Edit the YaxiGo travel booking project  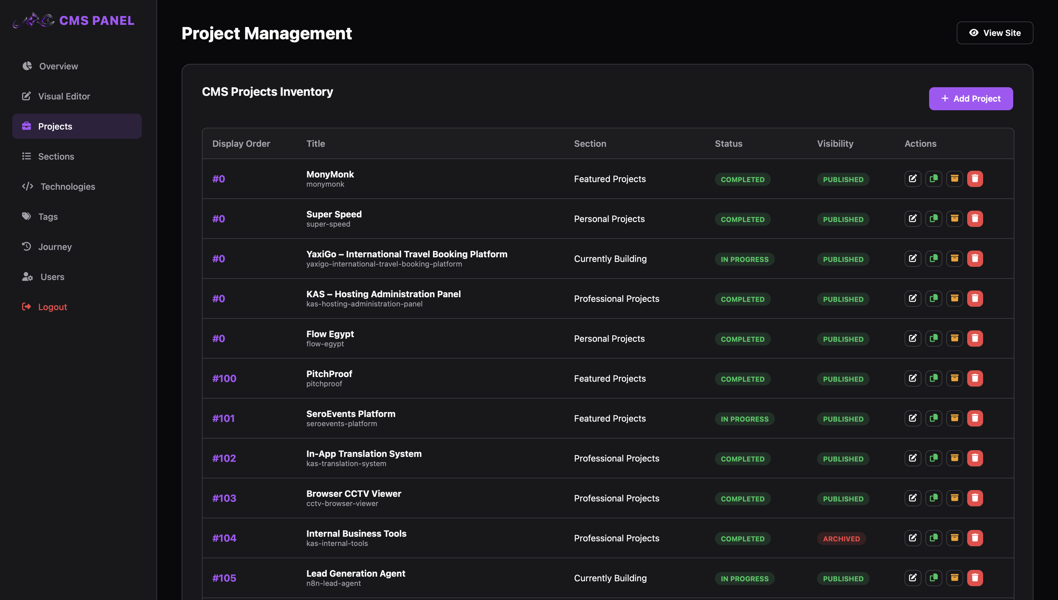pyautogui.click(x=913, y=259)
